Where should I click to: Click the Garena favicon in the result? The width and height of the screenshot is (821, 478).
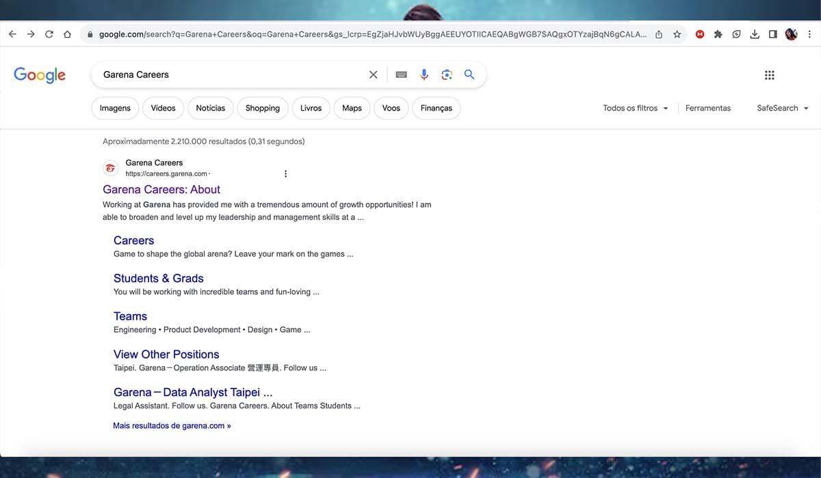pos(111,168)
